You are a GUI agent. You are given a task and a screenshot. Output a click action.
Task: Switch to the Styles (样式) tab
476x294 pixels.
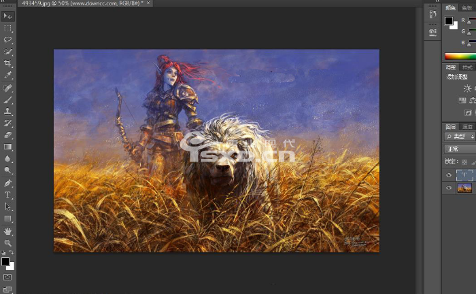467,67
